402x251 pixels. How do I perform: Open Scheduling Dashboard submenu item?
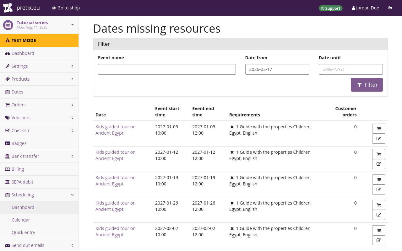pyautogui.click(x=39, y=207)
